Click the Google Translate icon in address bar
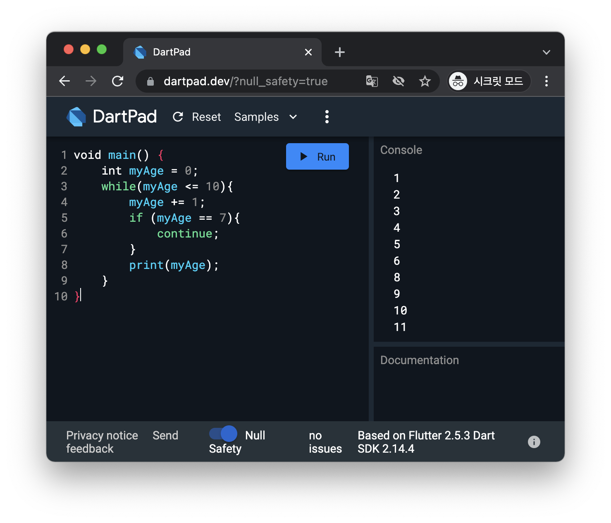The height and width of the screenshot is (523, 611). pyautogui.click(x=372, y=81)
